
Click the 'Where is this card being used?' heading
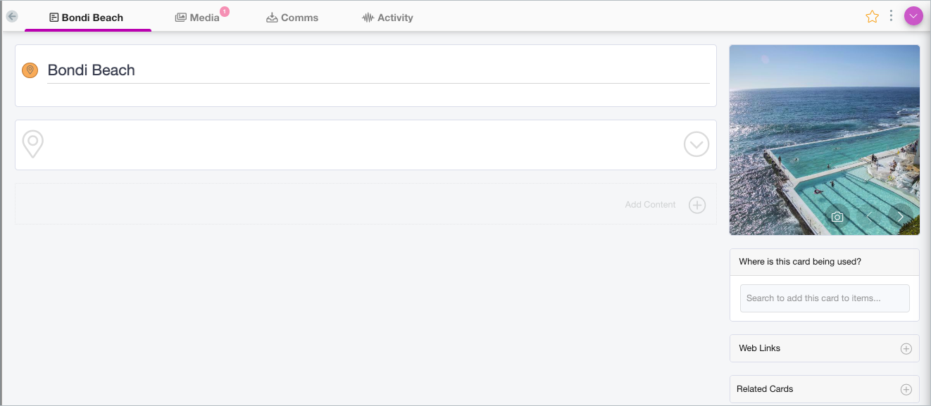[800, 262]
